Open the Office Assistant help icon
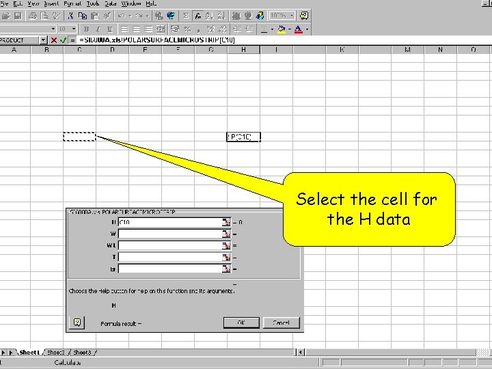 click(x=304, y=16)
